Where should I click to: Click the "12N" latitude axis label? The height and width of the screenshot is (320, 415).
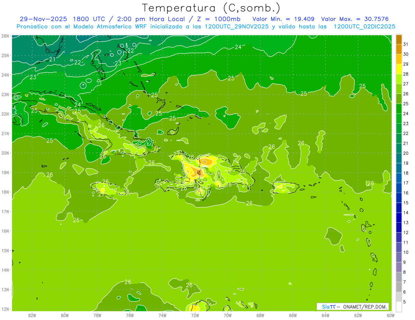click(x=5, y=309)
